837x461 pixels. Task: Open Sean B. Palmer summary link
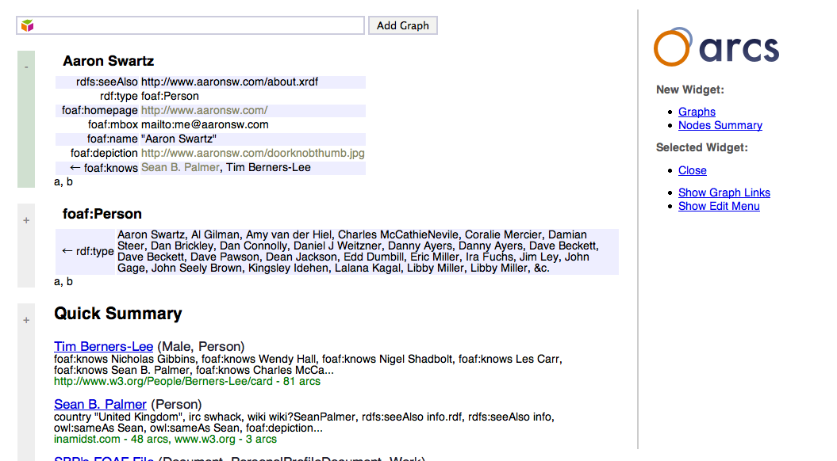[x=100, y=405]
